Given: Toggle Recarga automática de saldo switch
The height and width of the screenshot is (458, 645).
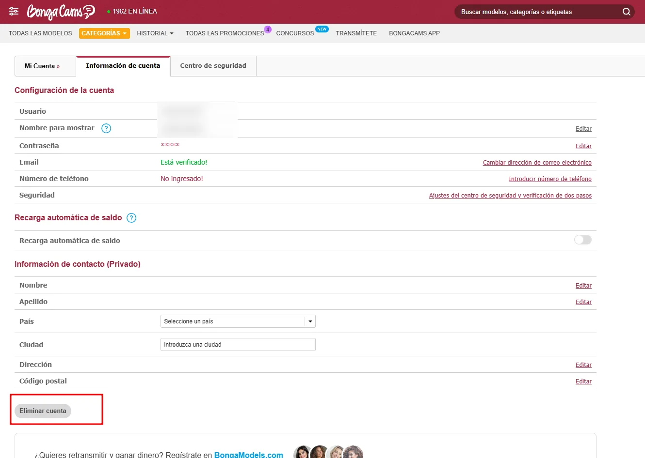Looking at the screenshot, I should (583, 240).
